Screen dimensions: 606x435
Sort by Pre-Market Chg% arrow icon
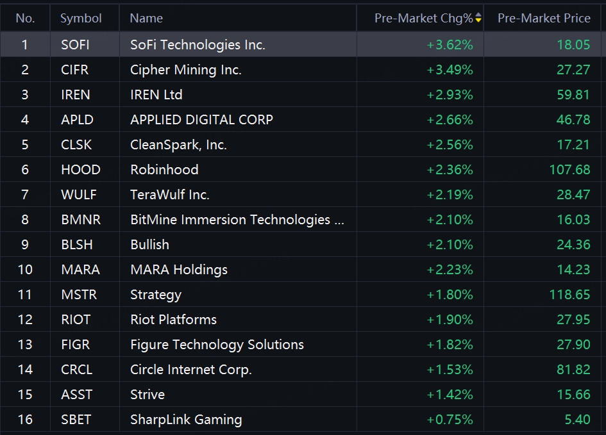[x=478, y=18]
